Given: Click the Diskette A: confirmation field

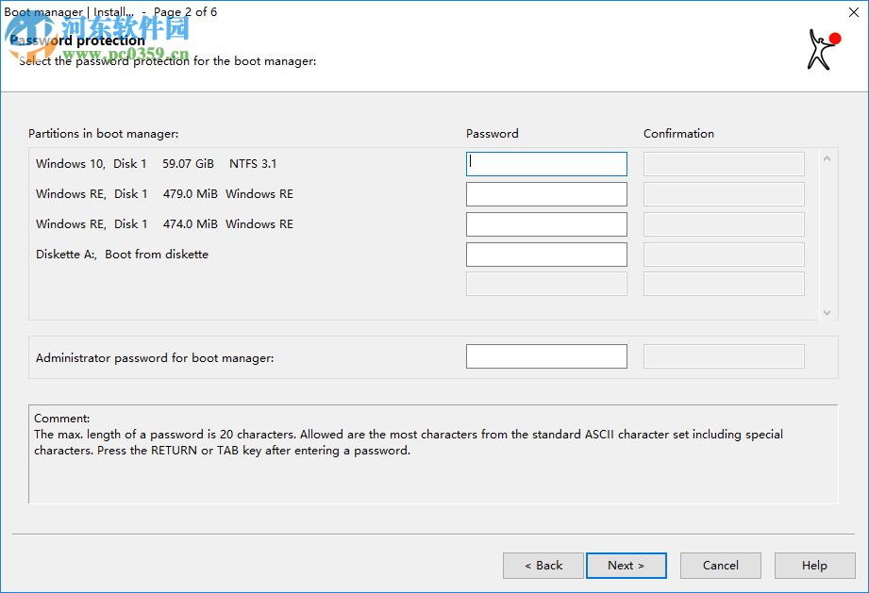Looking at the screenshot, I should [724, 255].
